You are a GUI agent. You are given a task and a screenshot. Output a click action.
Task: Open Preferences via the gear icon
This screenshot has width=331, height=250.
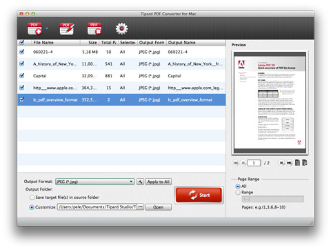click(121, 29)
